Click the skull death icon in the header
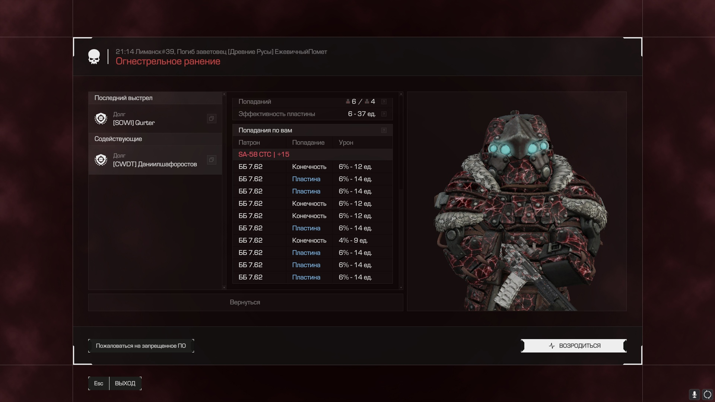This screenshot has height=402, width=715. pos(94,57)
